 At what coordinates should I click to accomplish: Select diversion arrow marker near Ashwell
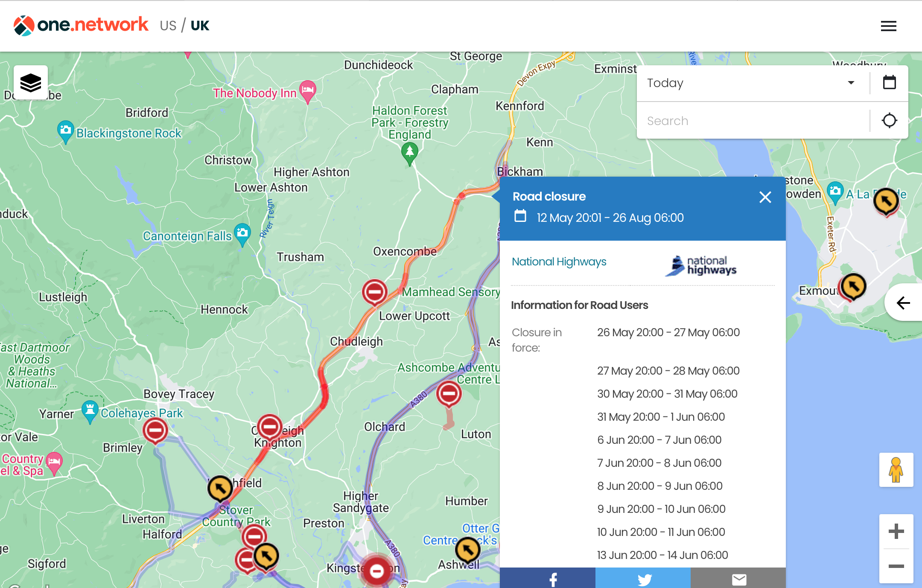[x=467, y=550]
